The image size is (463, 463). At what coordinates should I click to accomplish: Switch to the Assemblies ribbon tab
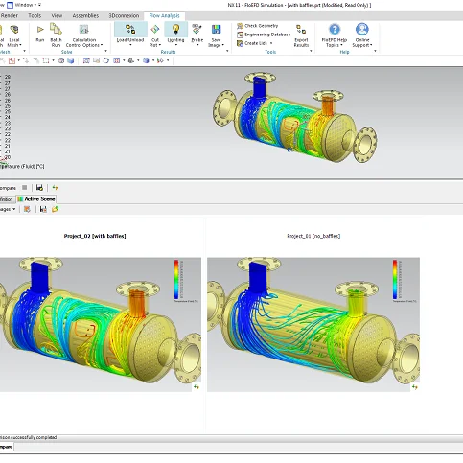coord(85,15)
